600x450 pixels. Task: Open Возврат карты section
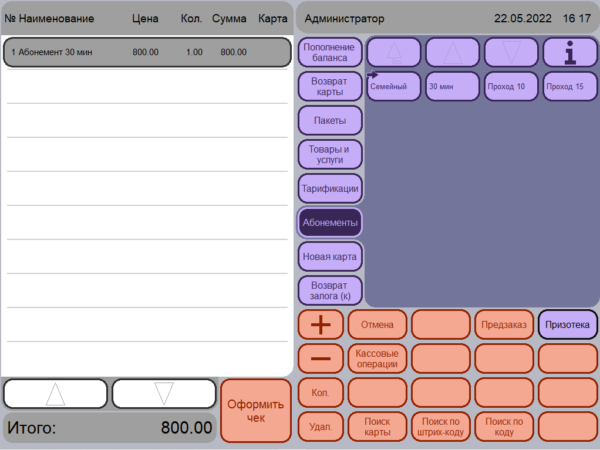pos(330,86)
